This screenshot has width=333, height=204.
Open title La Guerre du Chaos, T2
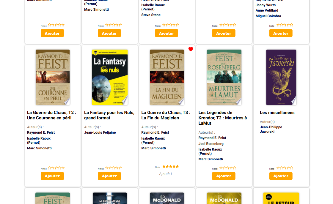52,115
